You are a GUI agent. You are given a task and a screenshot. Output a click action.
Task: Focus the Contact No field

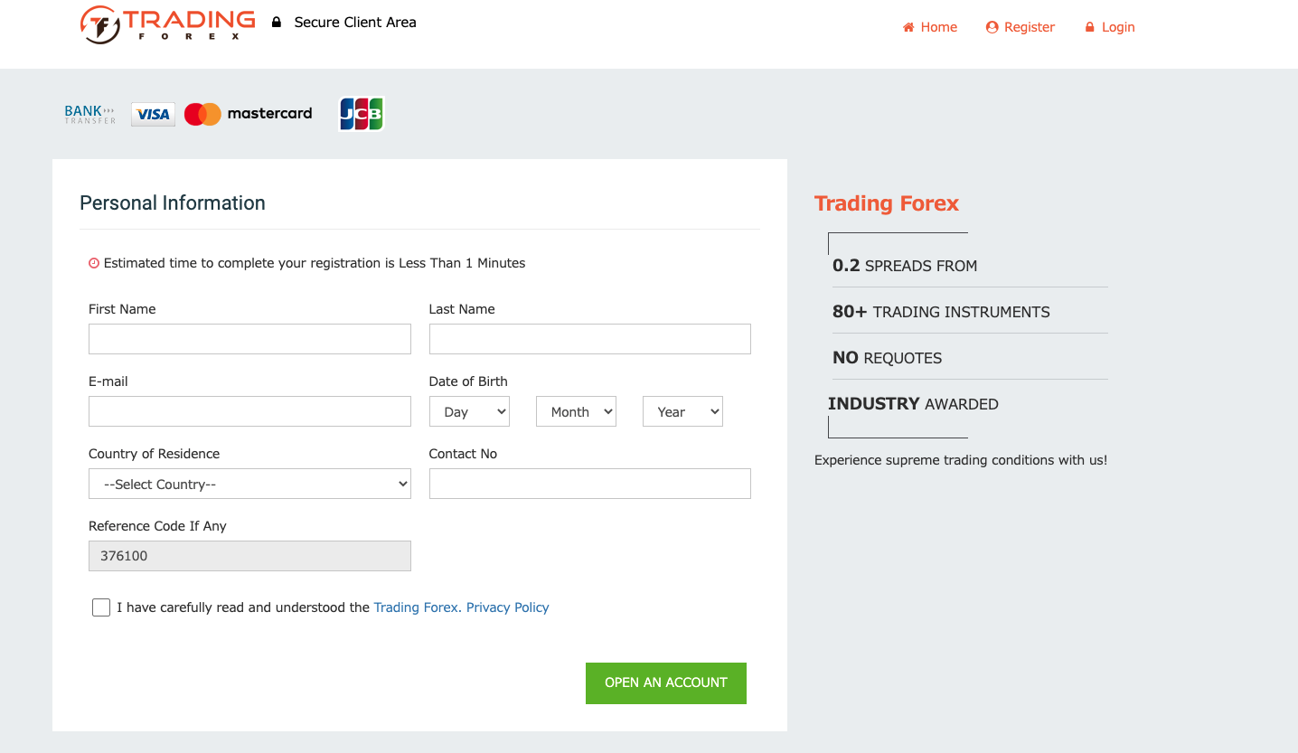[x=590, y=484]
